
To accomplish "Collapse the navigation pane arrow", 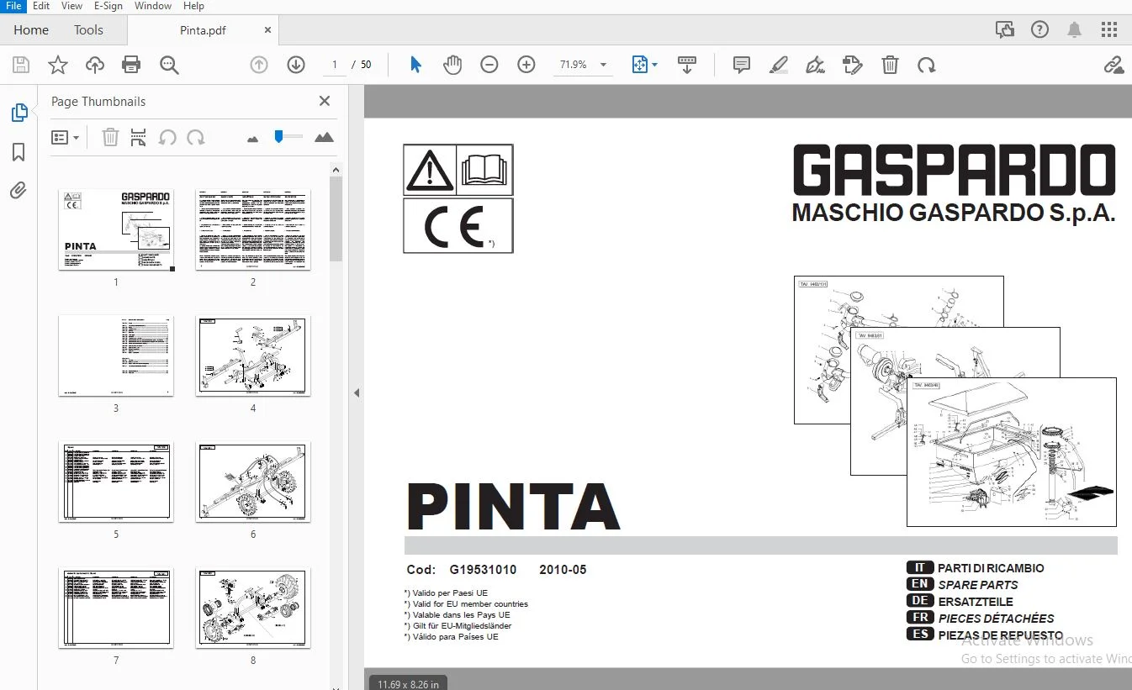I will pyautogui.click(x=356, y=392).
